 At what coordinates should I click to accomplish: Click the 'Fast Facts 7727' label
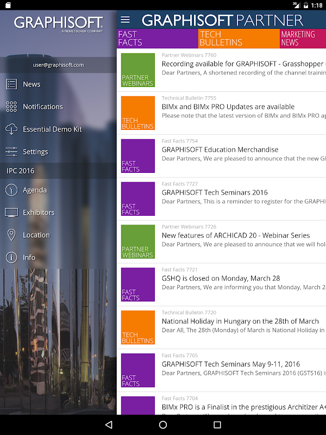[x=180, y=184]
